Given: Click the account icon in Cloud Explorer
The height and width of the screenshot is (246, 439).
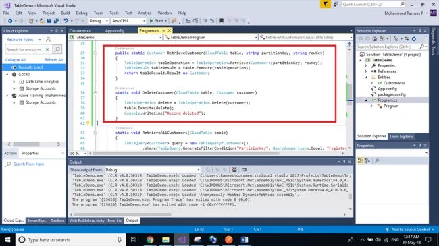Looking at the screenshot, I should tap(48, 40).
